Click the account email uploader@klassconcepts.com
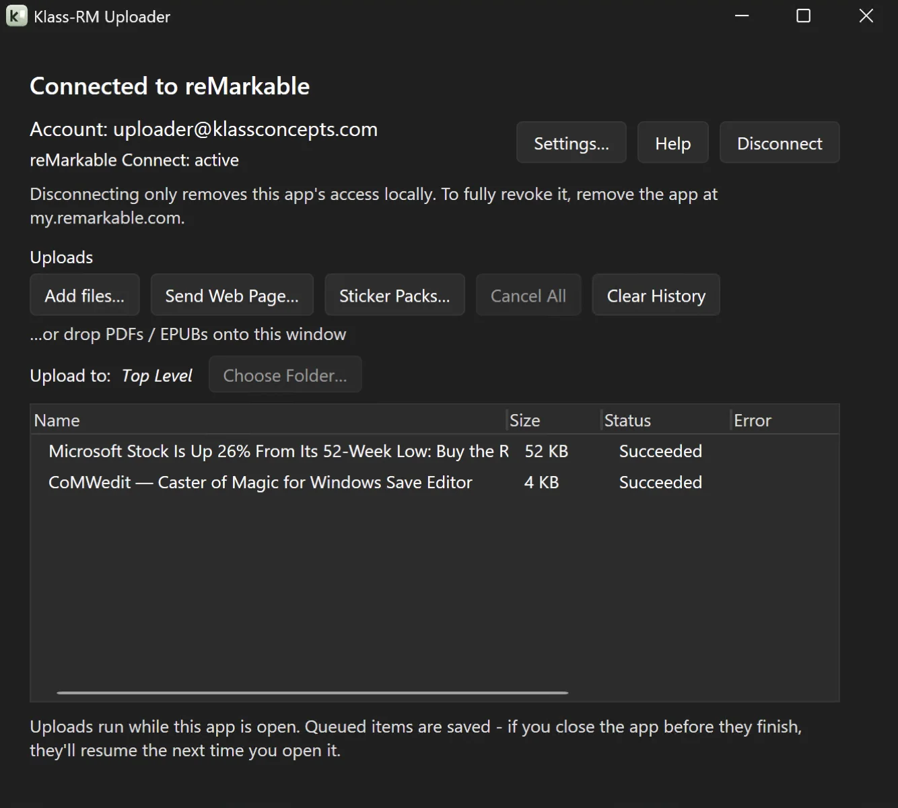Screen dimensions: 898x808 (x=245, y=129)
